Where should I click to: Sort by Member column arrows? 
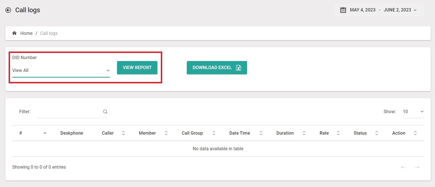click(166, 133)
